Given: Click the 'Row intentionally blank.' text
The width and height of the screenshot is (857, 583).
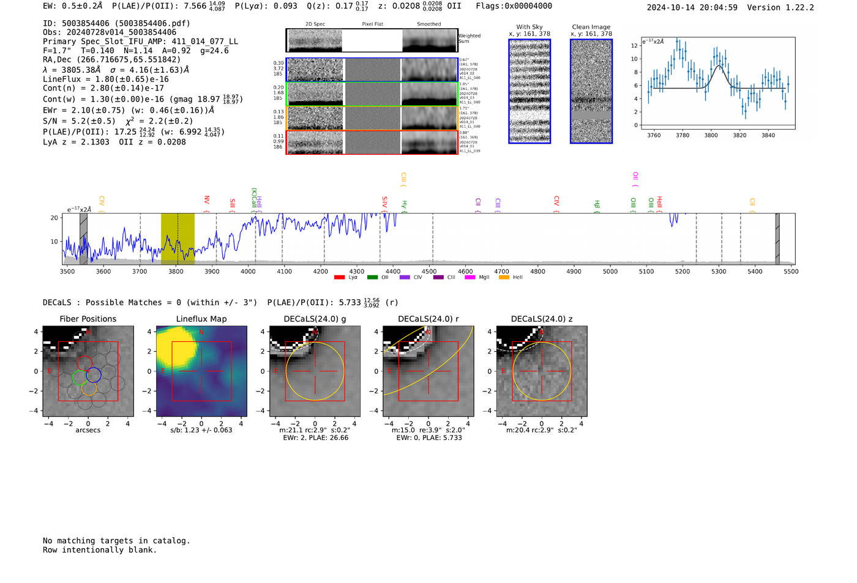Looking at the screenshot, I should tap(100, 550).
